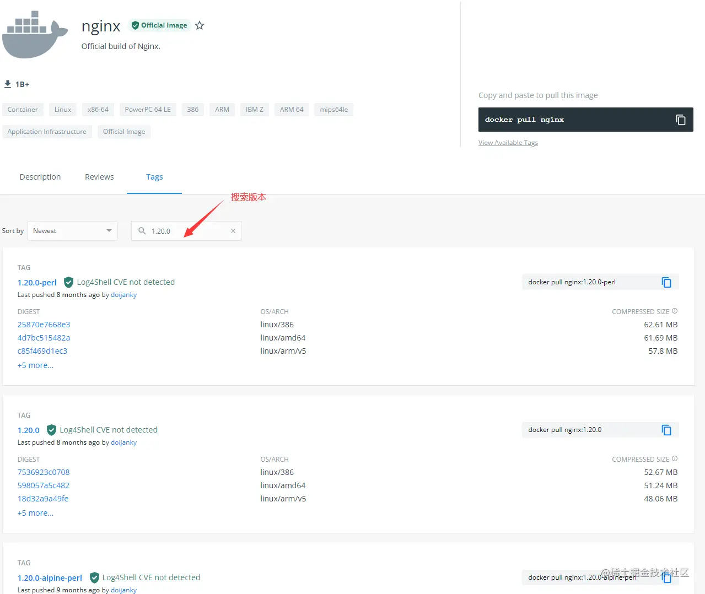Open the 1.20.0-alpine-perl tag link
The height and width of the screenshot is (594, 705).
click(x=50, y=578)
